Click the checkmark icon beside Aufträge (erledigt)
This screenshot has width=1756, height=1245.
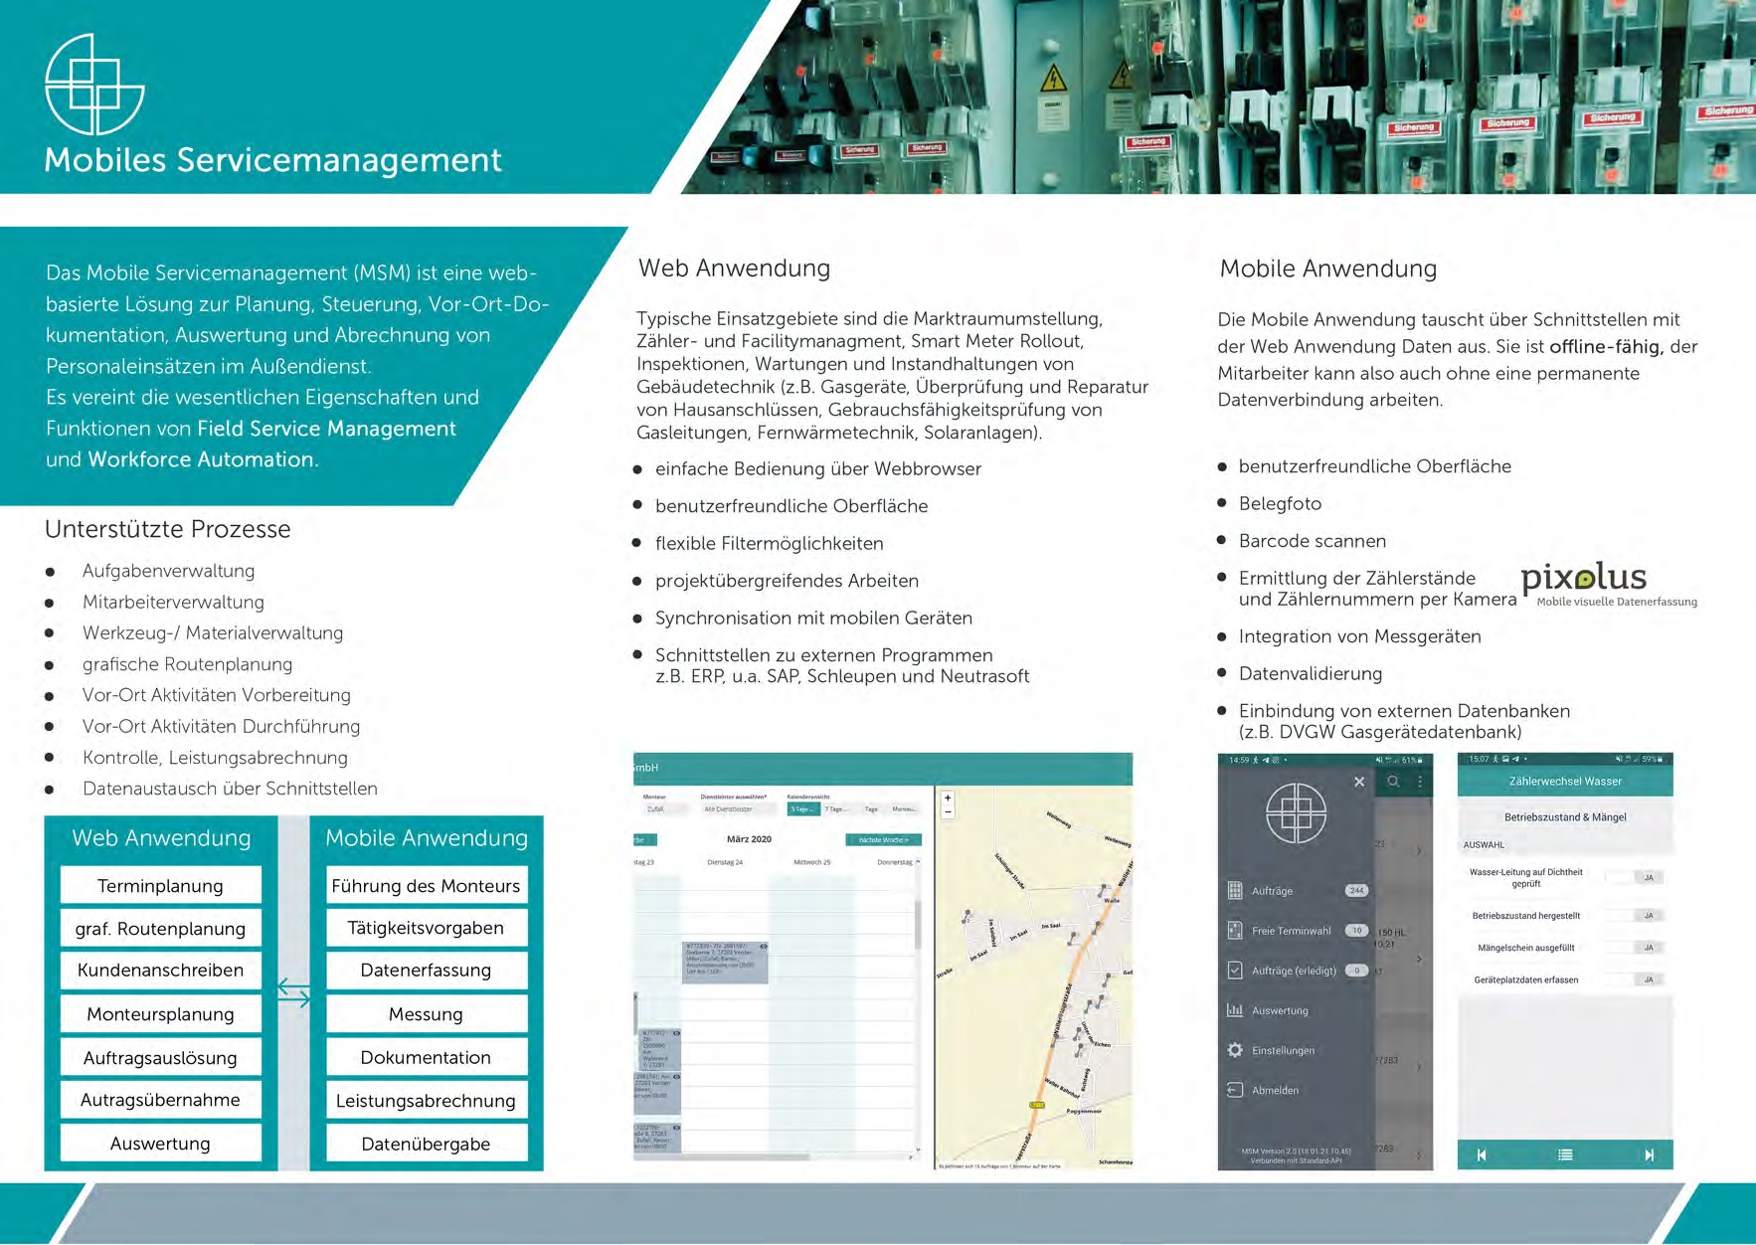click(x=1235, y=971)
